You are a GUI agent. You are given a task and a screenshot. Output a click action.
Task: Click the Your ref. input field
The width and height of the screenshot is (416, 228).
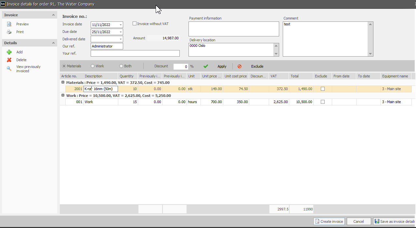pos(135,53)
